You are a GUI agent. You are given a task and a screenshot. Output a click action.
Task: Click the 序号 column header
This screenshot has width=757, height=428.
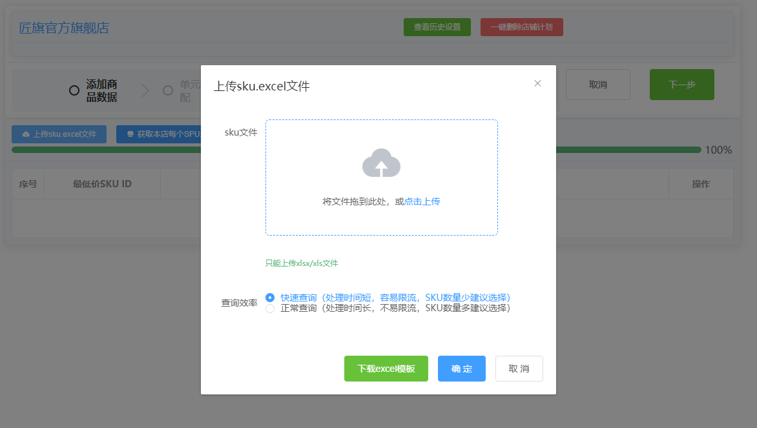point(28,184)
